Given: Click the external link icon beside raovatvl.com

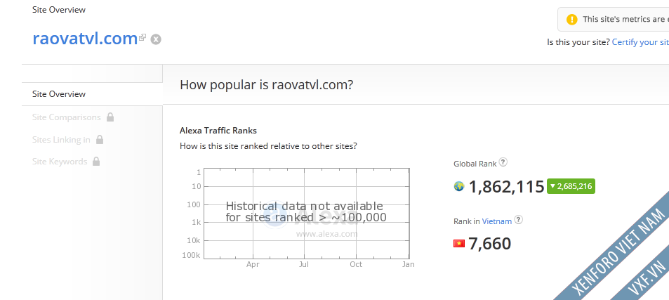Looking at the screenshot, I should pyautogui.click(x=143, y=37).
